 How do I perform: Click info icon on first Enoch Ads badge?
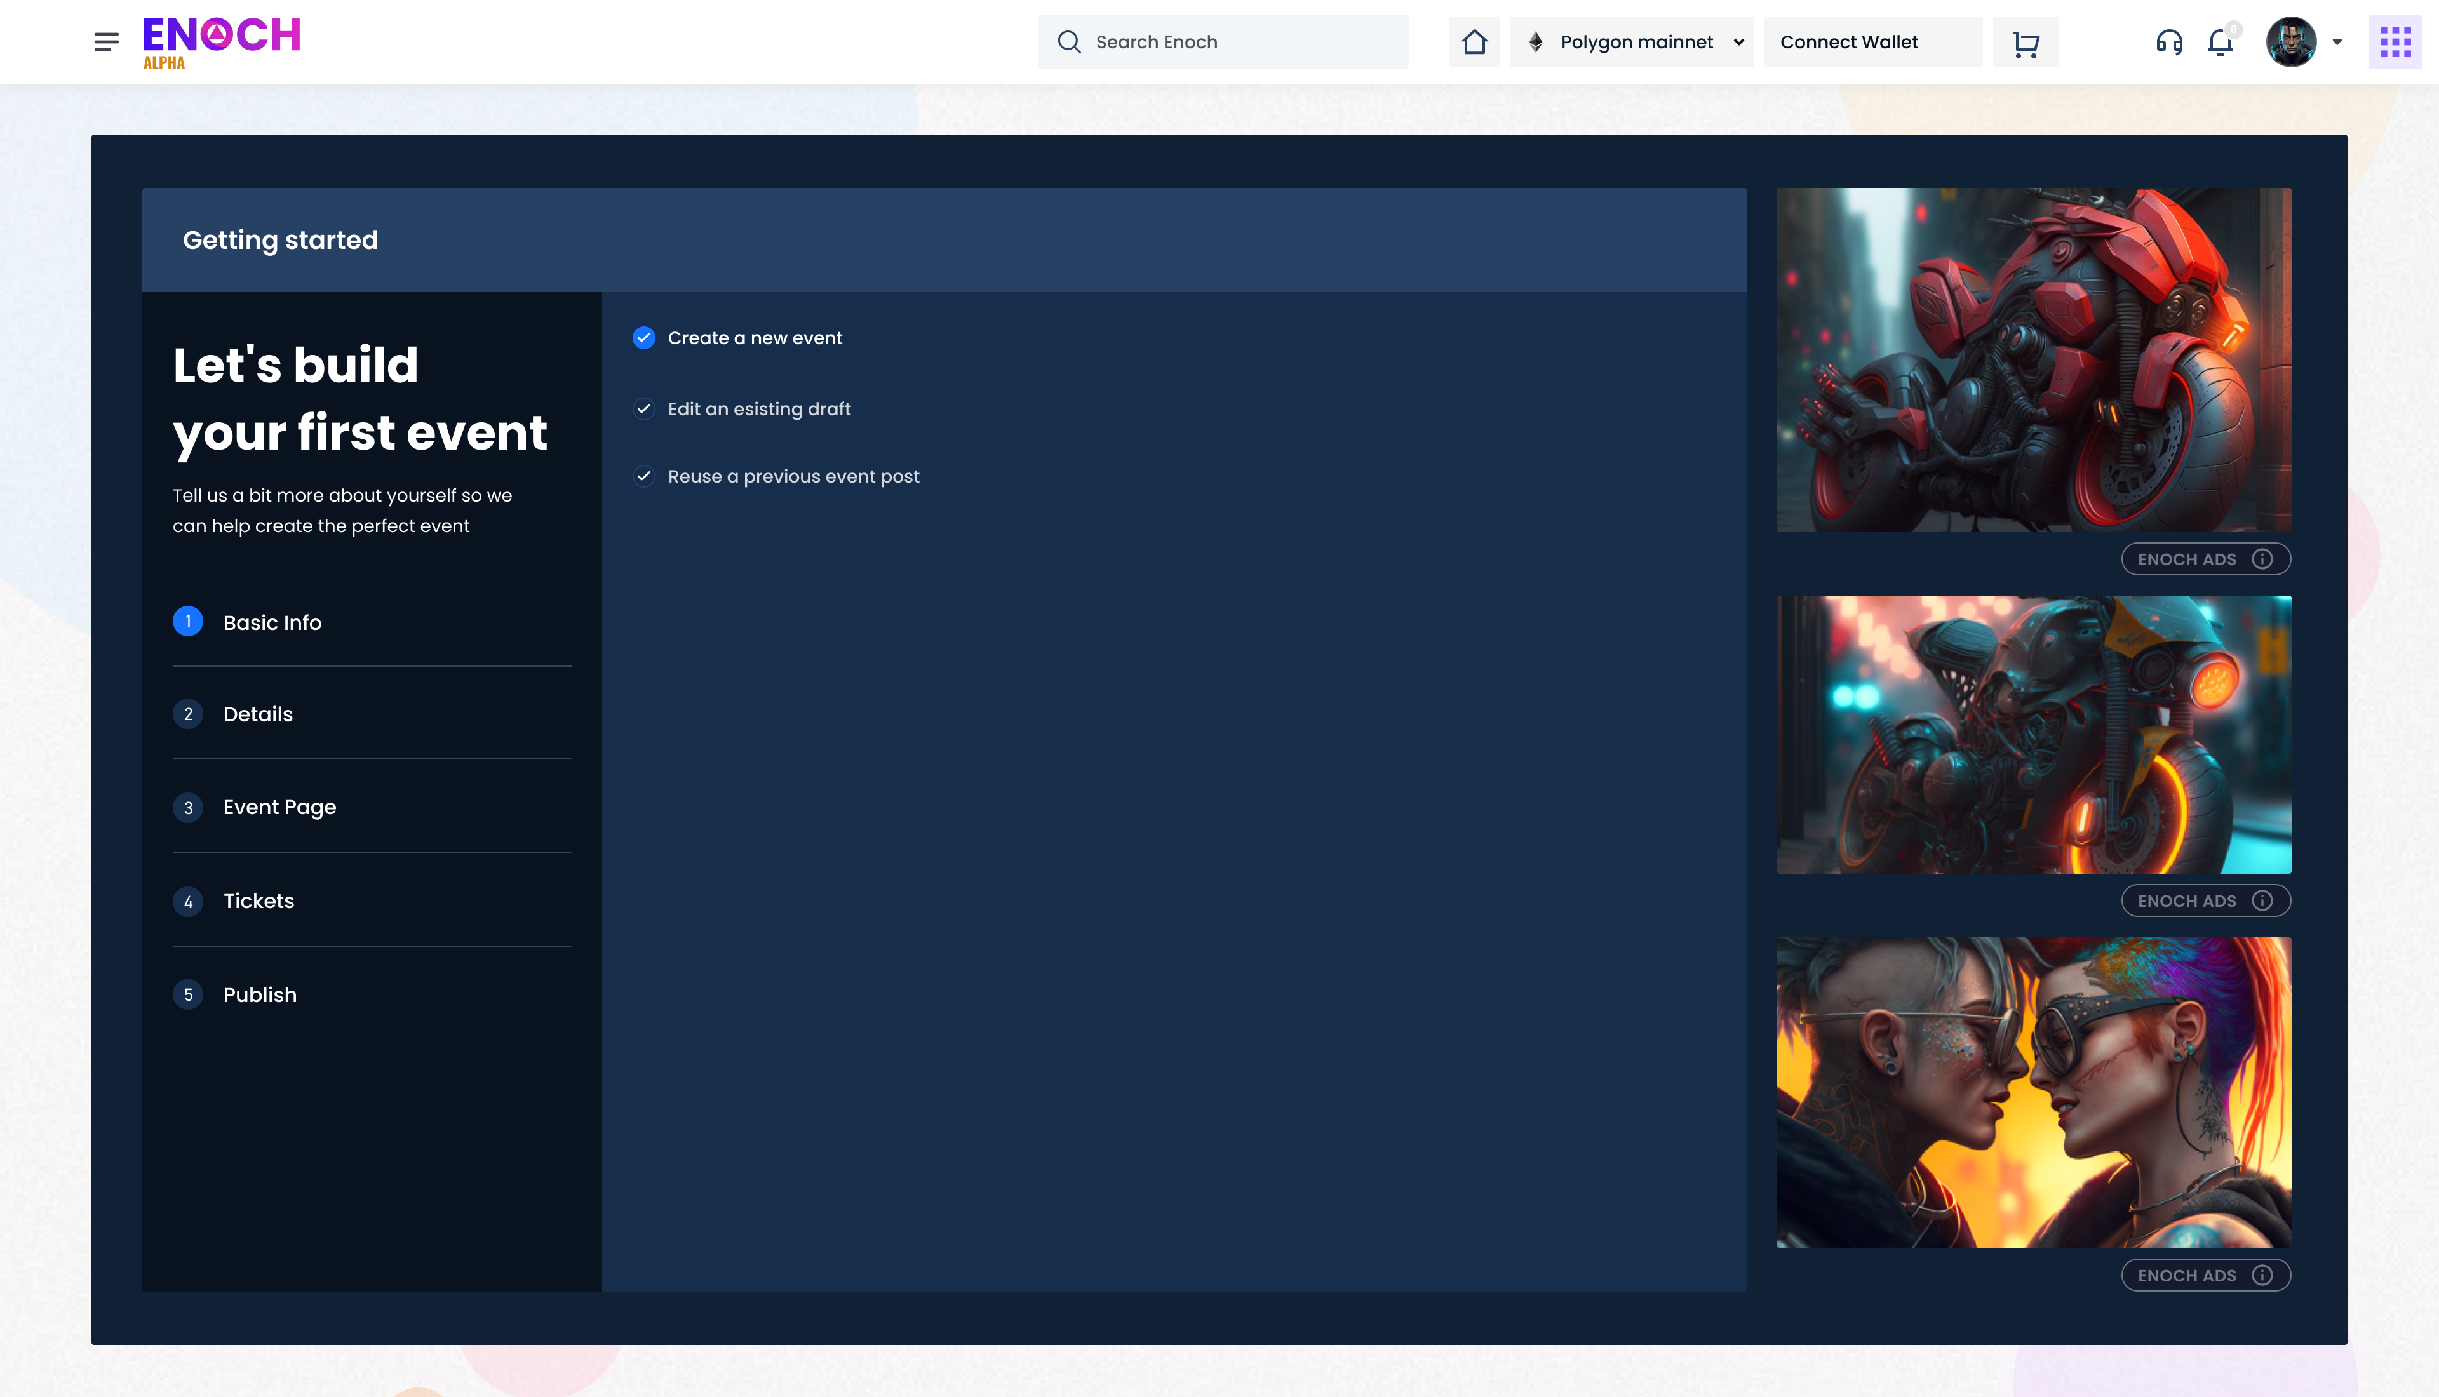[2262, 559]
